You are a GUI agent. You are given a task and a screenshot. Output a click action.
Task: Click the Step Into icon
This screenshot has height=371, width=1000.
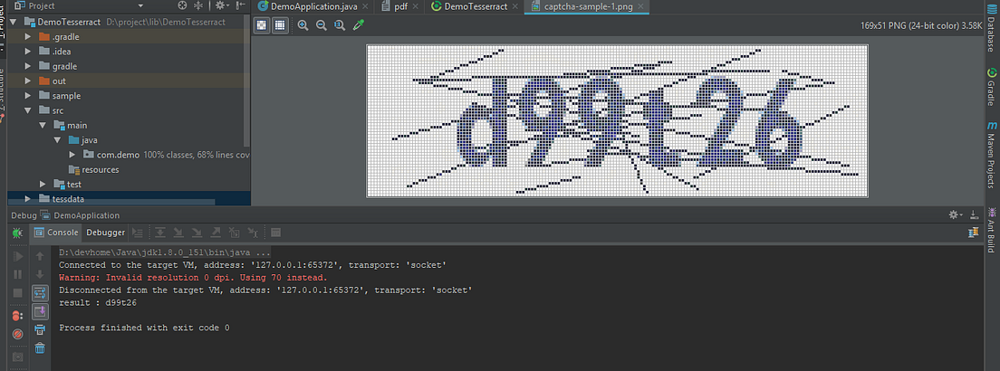tap(178, 233)
